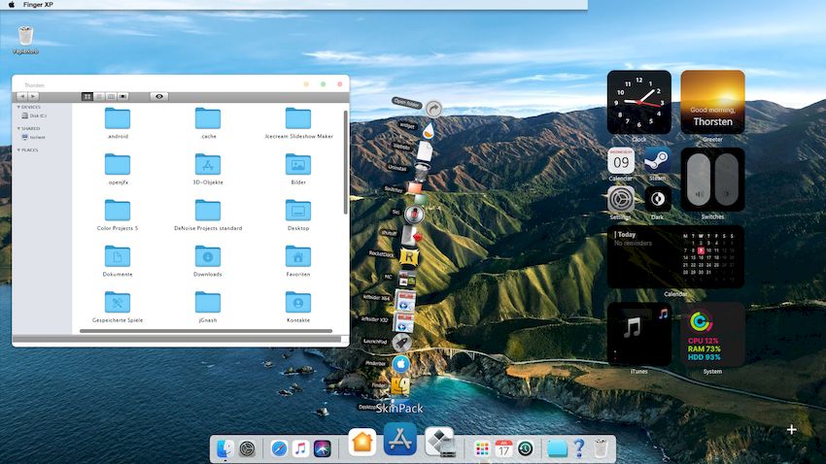Select Disk (C:) in the sidebar
The height and width of the screenshot is (464, 826).
tap(34, 116)
